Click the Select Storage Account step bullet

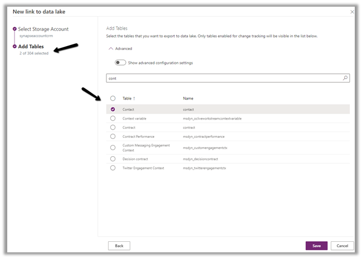(x=14, y=28)
